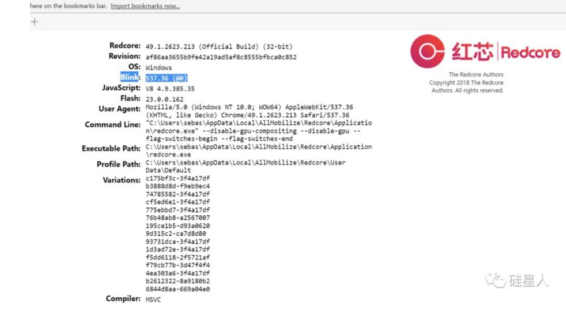This screenshot has width=566, height=321.
Task: Click The Redcore Authors text
Action: [476, 75]
